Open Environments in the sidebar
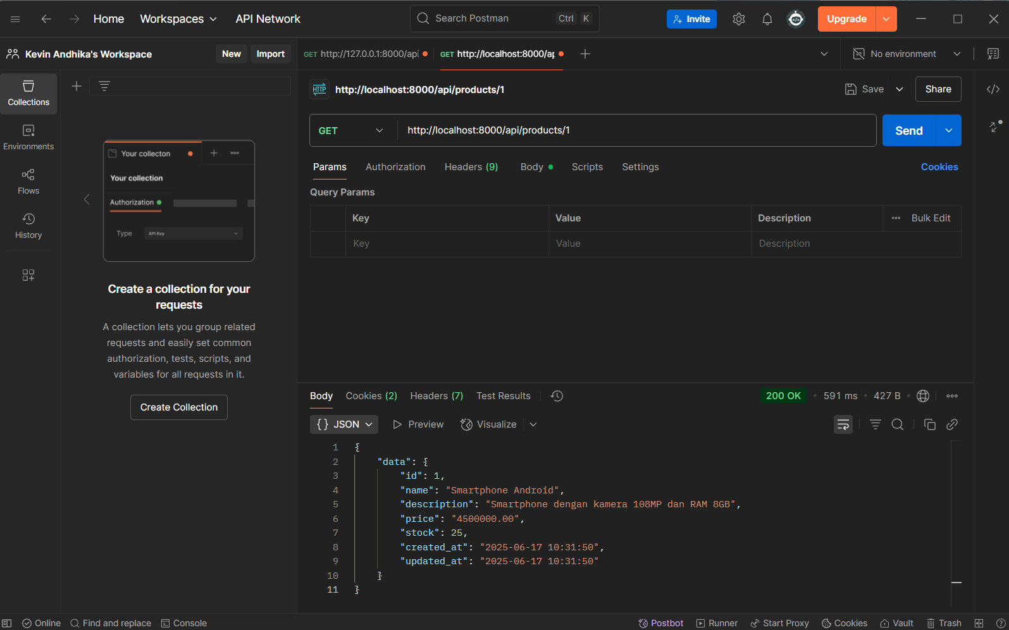The image size is (1009, 630). click(28, 137)
